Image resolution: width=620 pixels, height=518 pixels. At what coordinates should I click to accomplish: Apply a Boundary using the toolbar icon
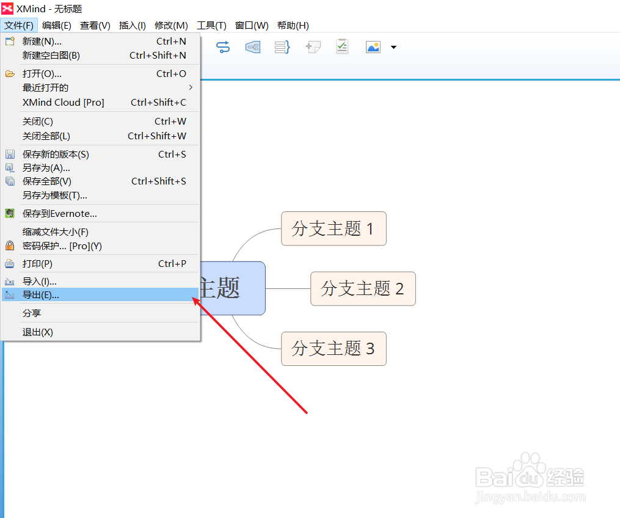(x=252, y=47)
